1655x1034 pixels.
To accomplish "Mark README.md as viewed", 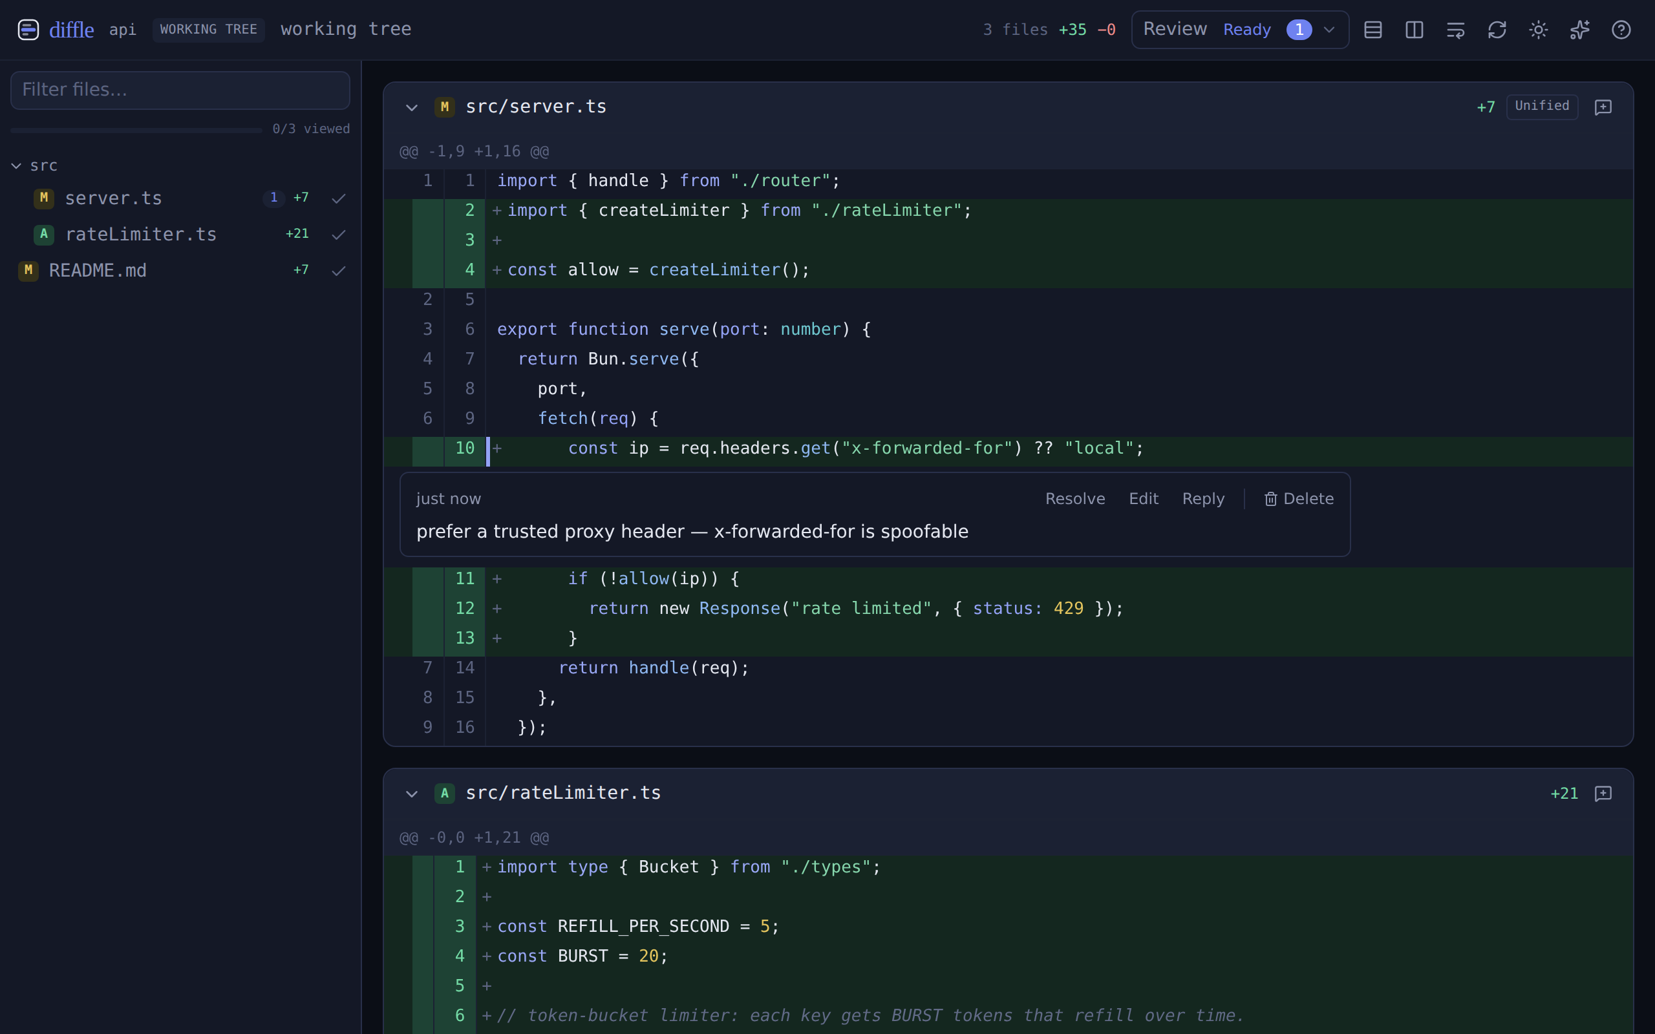I will (x=339, y=271).
